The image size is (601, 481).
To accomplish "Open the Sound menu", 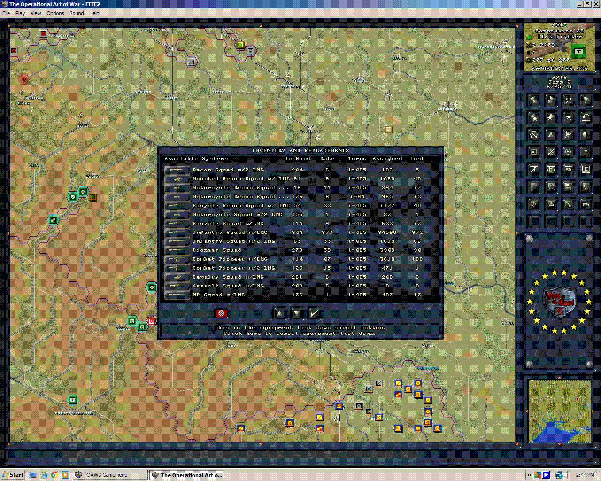I will (x=76, y=13).
